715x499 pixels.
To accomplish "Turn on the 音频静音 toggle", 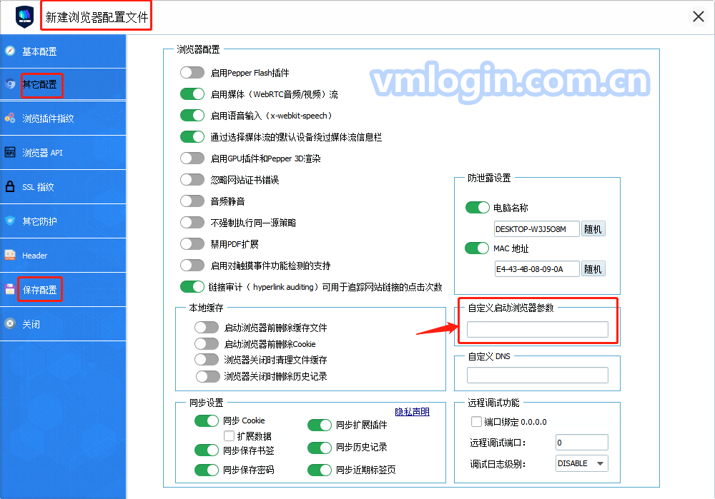I will 192,201.
